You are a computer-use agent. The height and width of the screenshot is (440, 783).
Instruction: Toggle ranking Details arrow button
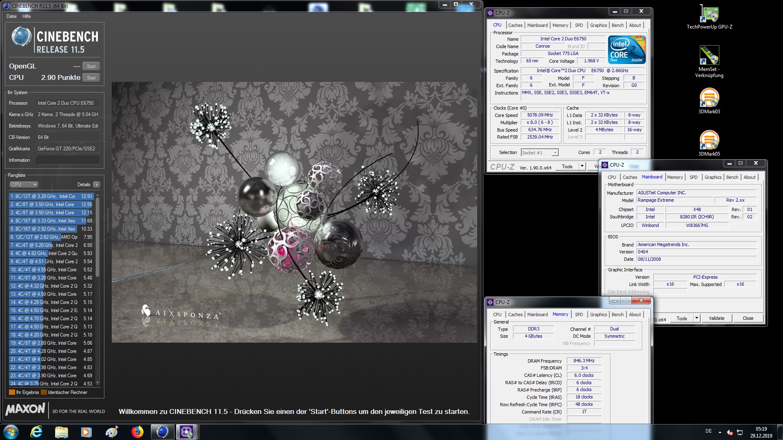coord(97,185)
